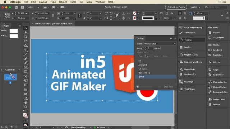Image resolution: width=230 pixels, height=129 pixels.
Task: Collapse the Timing panel with double arrows
Action: [171, 38]
